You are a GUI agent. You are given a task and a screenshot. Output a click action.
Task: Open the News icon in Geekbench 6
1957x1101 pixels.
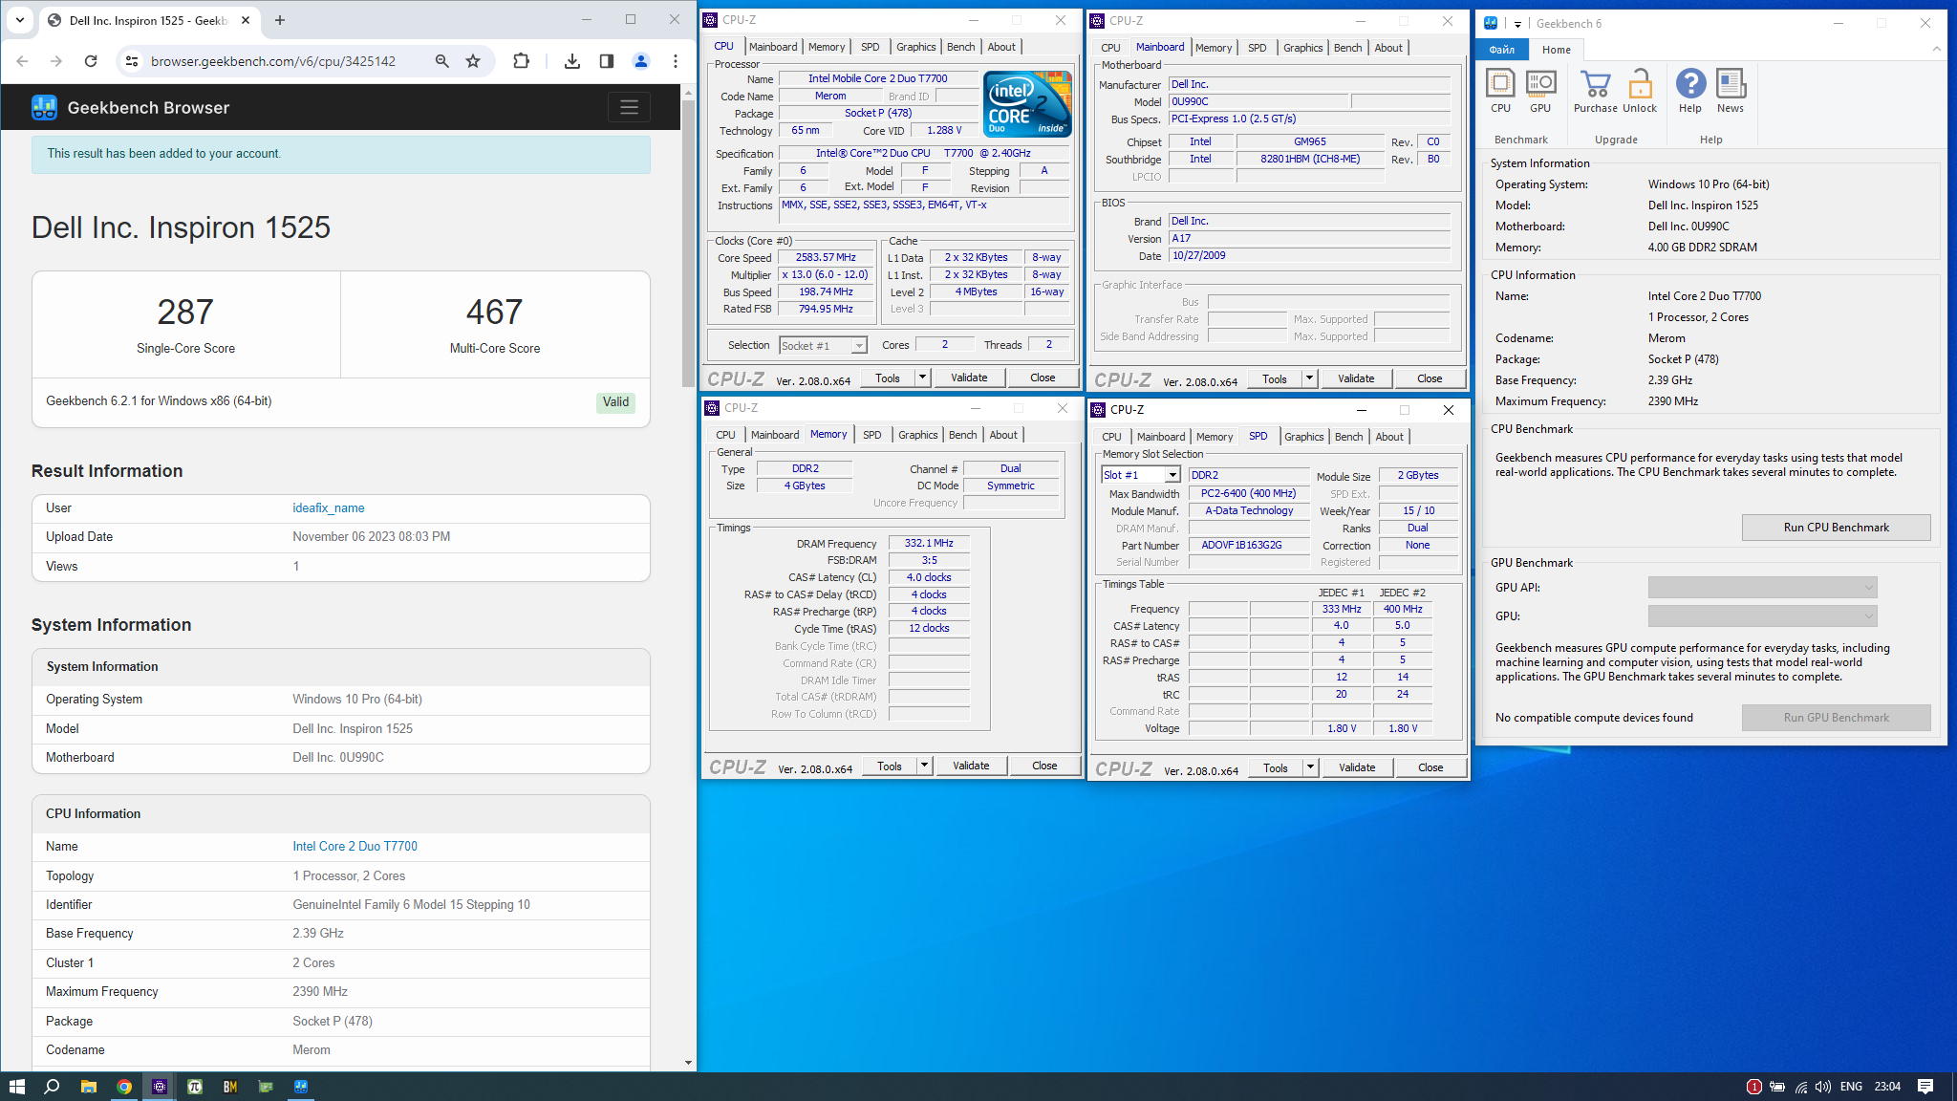pyautogui.click(x=1731, y=91)
